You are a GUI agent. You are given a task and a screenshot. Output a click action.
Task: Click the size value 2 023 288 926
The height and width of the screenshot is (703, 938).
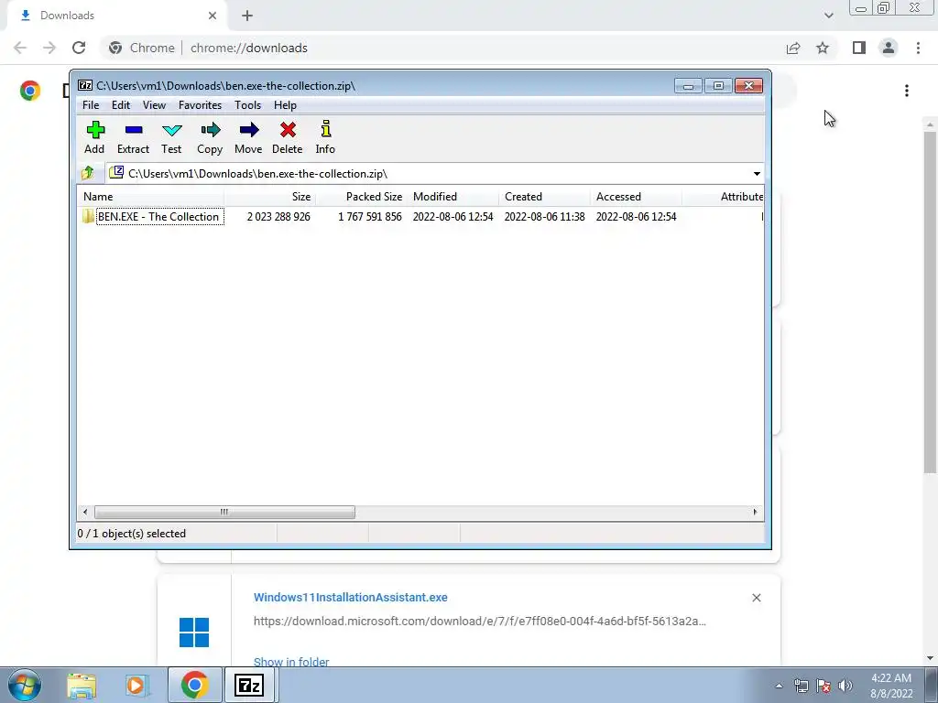(x=278, y=216)
